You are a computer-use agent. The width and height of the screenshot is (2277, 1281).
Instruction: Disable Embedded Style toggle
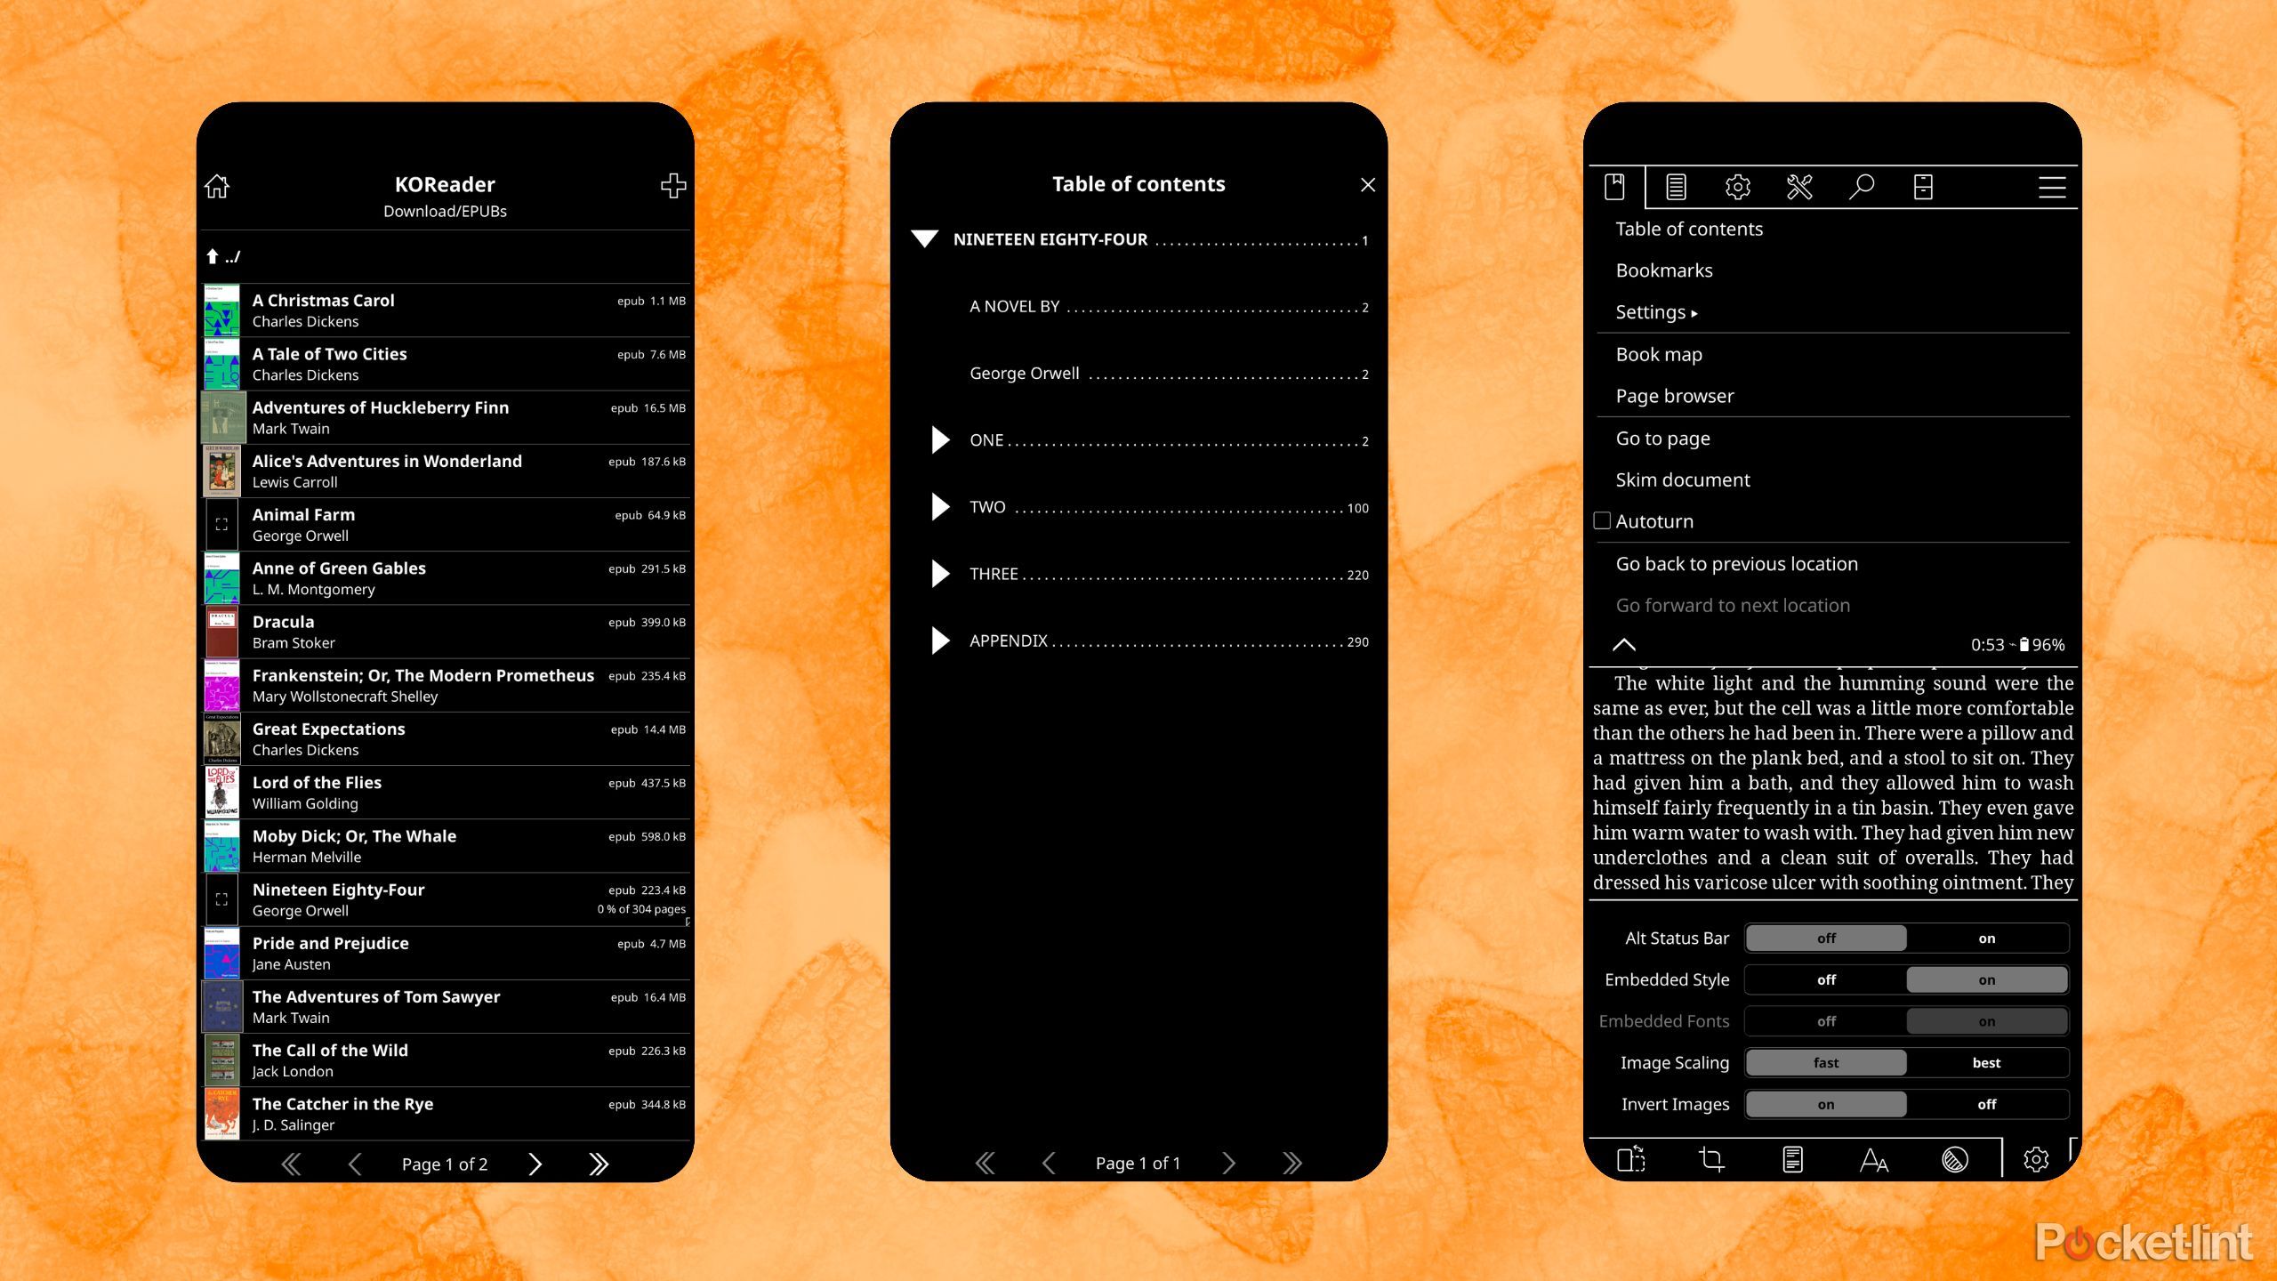(x=1825, y=979)
